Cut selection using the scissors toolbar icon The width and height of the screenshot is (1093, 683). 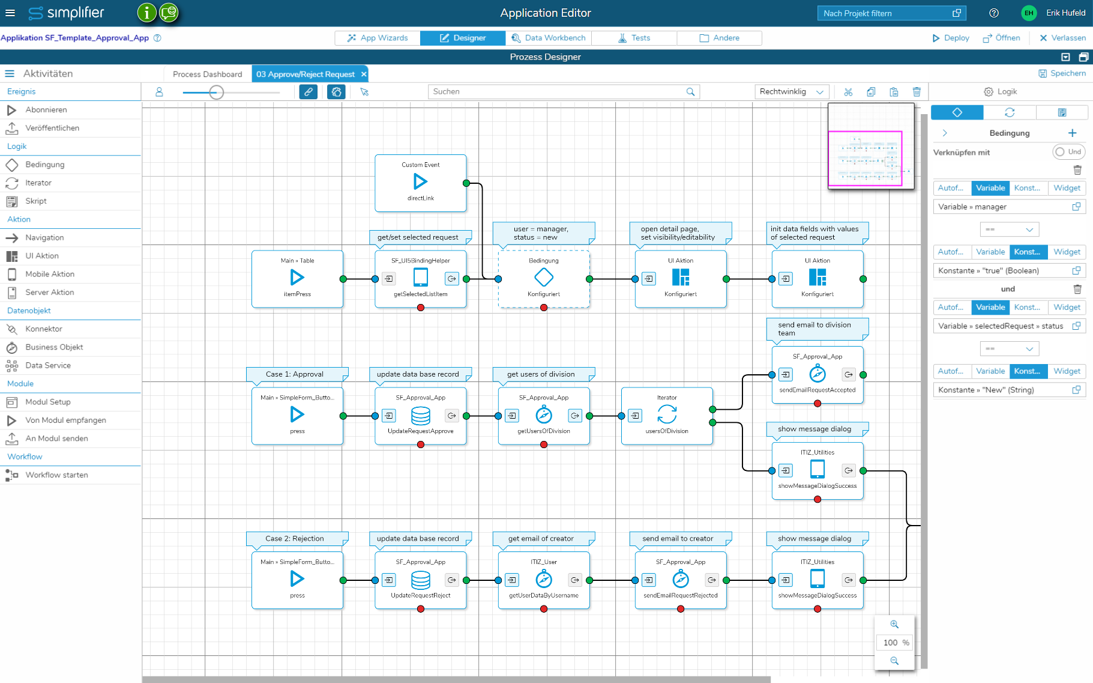[x=849, y=91]
